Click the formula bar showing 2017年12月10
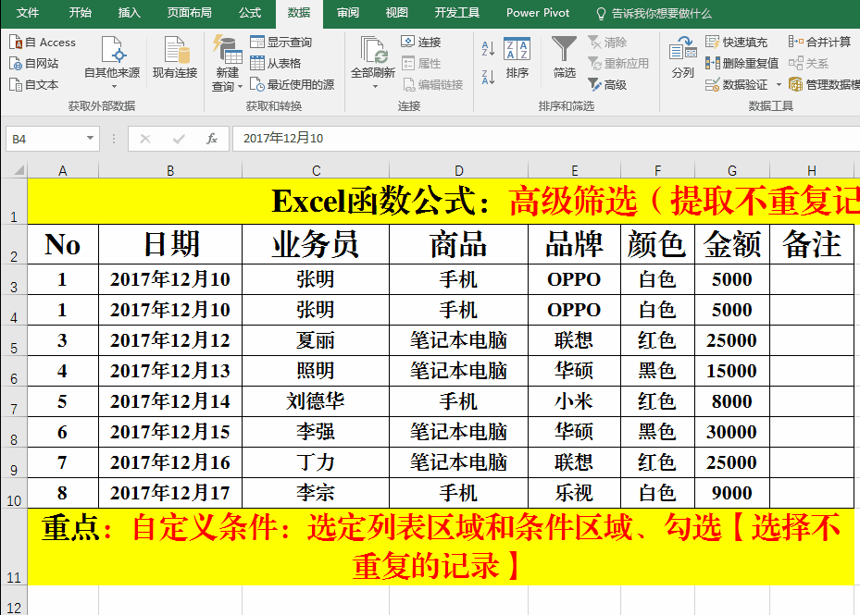The width and height of the screenshot is (860, 615). coord(546,139)
